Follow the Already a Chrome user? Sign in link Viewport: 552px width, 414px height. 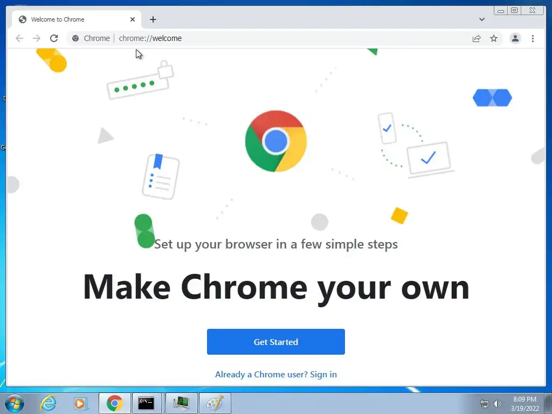point(275,374)
